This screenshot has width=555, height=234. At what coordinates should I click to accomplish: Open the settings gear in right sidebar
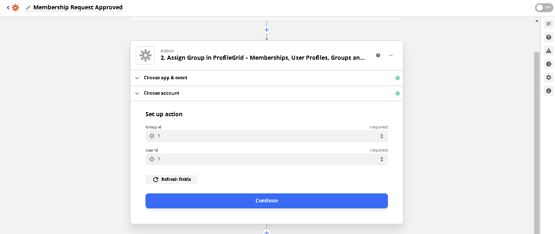tap(548, 78)
